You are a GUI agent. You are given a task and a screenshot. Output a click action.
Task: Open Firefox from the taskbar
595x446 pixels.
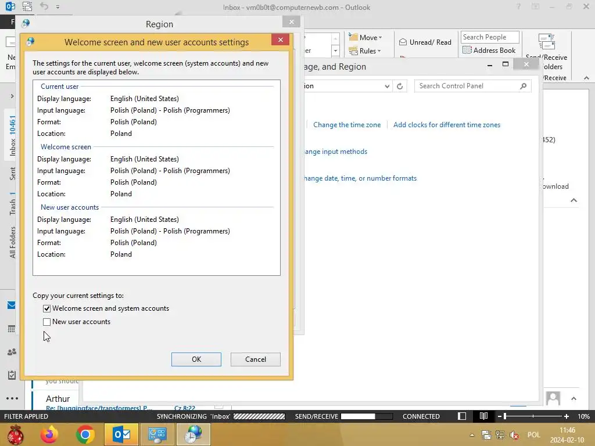click(50, 434)
